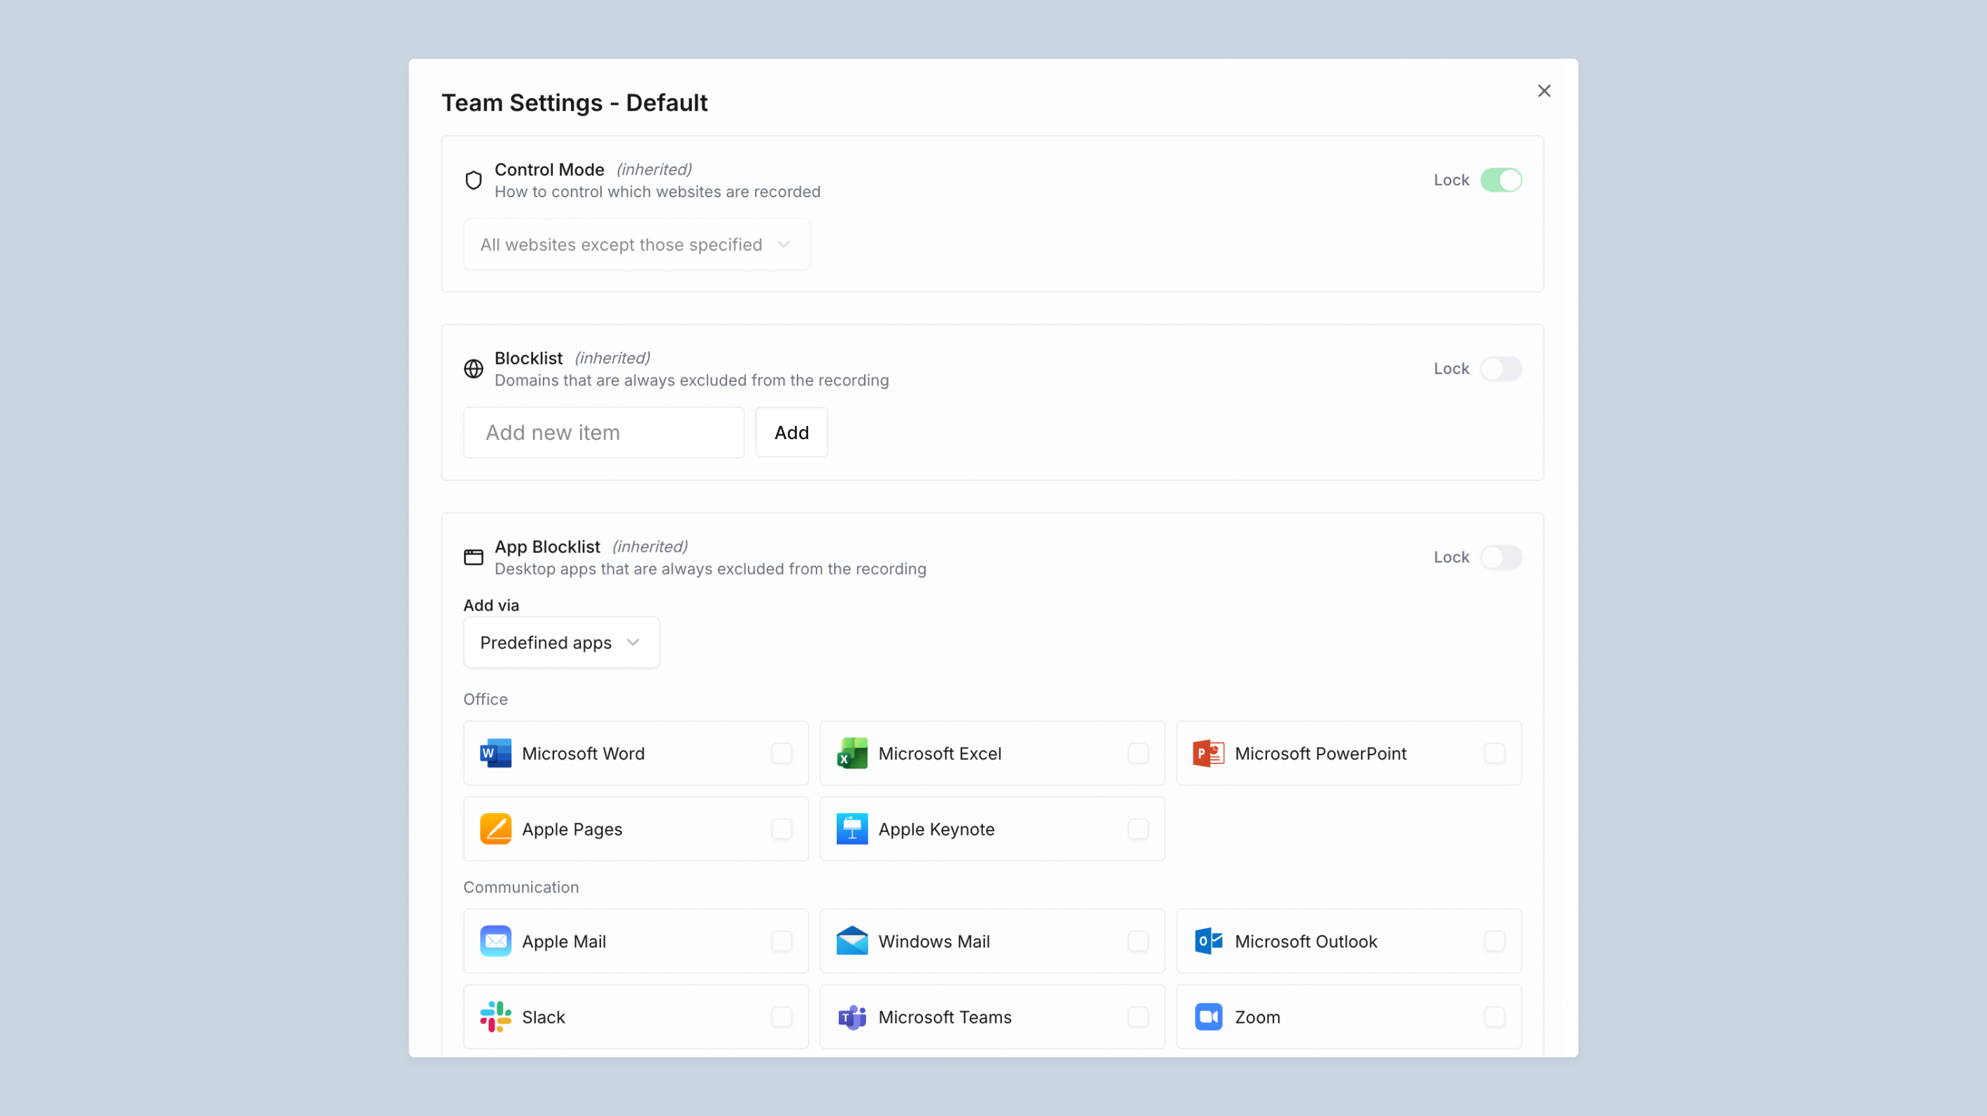The image size is (1987, 1116).
Task: Click the Microsoft Excel app icon
Action: point(851,754)
